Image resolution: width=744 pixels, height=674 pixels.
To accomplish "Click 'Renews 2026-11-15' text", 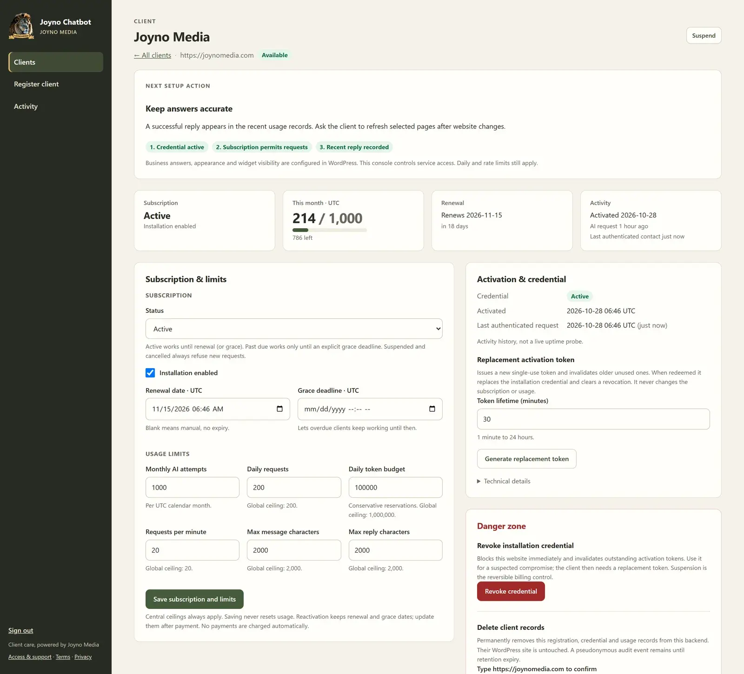I will point(472,215).
